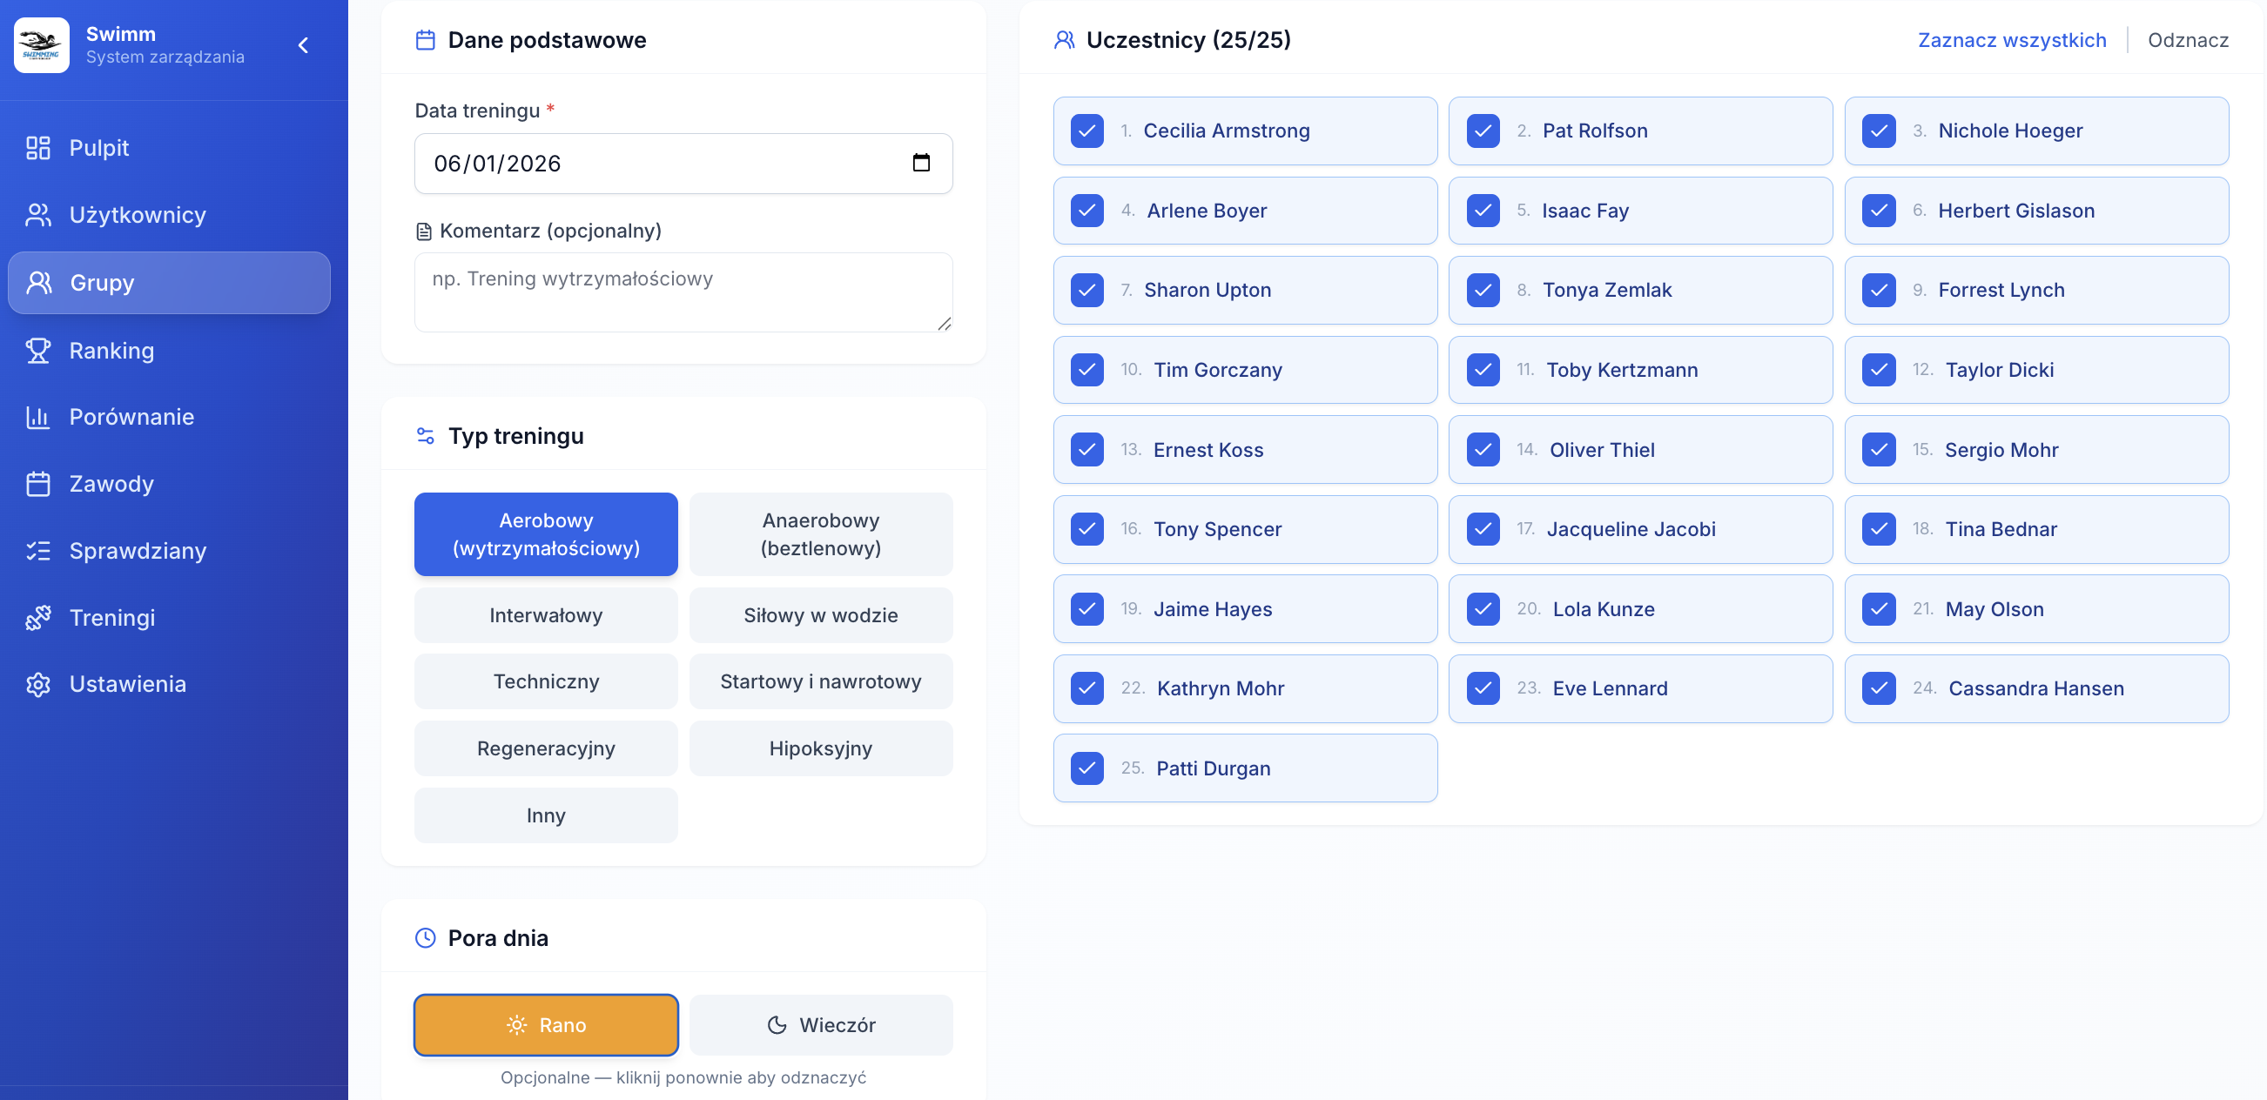This screenshot has width=2267, height=1100.
Task: Choose Wieczór time of day
Action: point(820,1025)
